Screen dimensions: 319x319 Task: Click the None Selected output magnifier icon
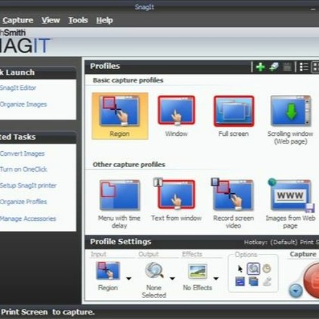click(154, 271)
